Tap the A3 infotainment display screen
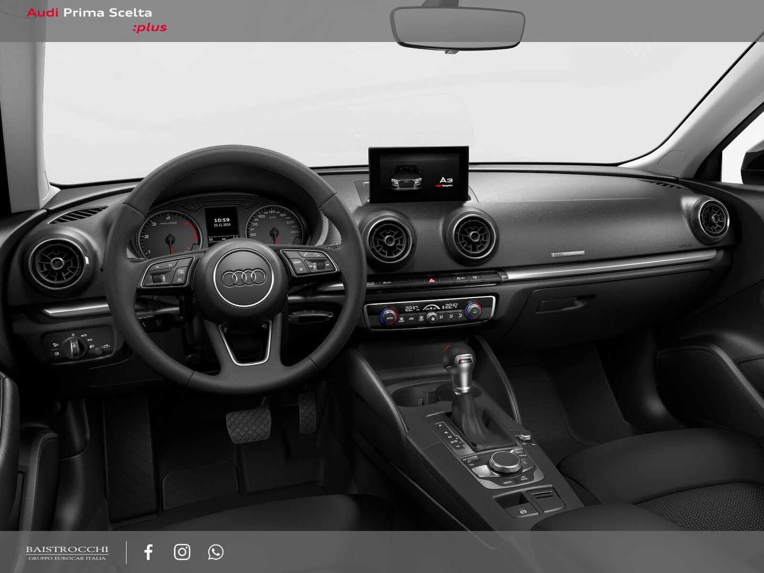 pyautogui.click(x=418, y=176)
